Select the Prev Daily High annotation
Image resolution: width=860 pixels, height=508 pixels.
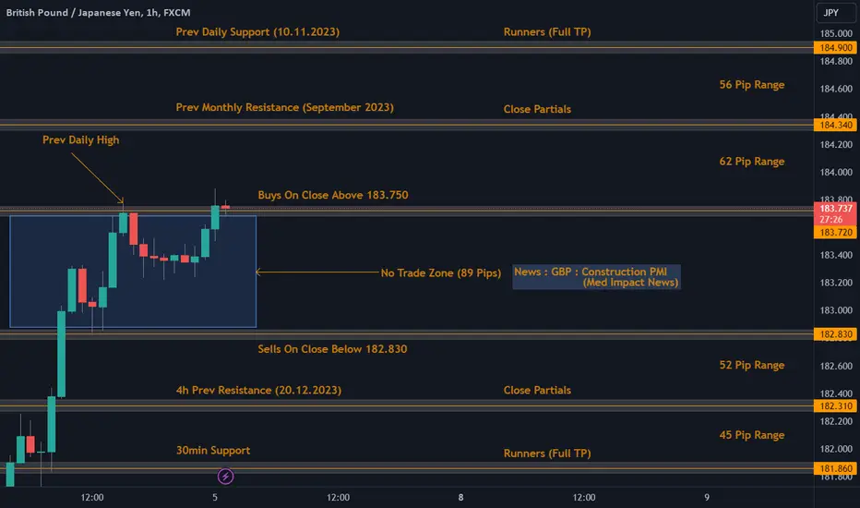[80, 140]
